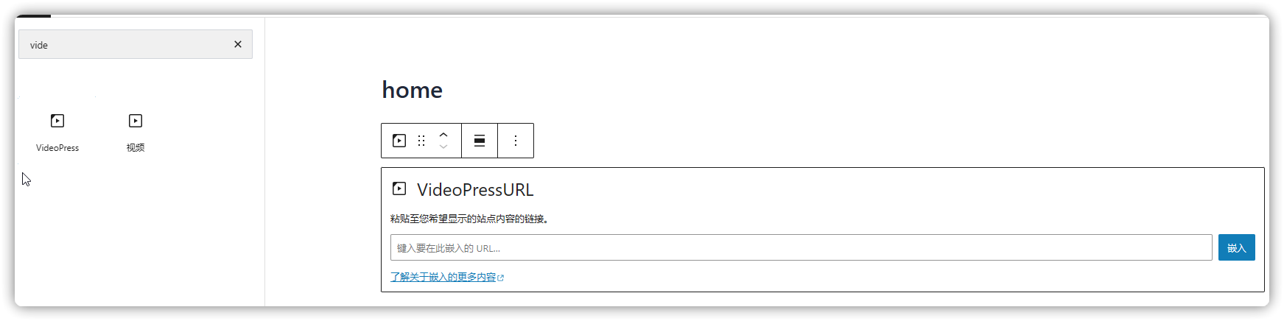Open the block alignment options

click(480, 141)
